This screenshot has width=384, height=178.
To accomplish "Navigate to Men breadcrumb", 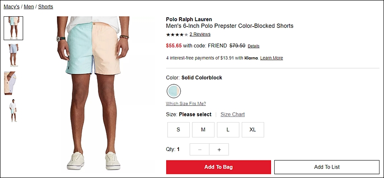I will (x=28, y=7).
